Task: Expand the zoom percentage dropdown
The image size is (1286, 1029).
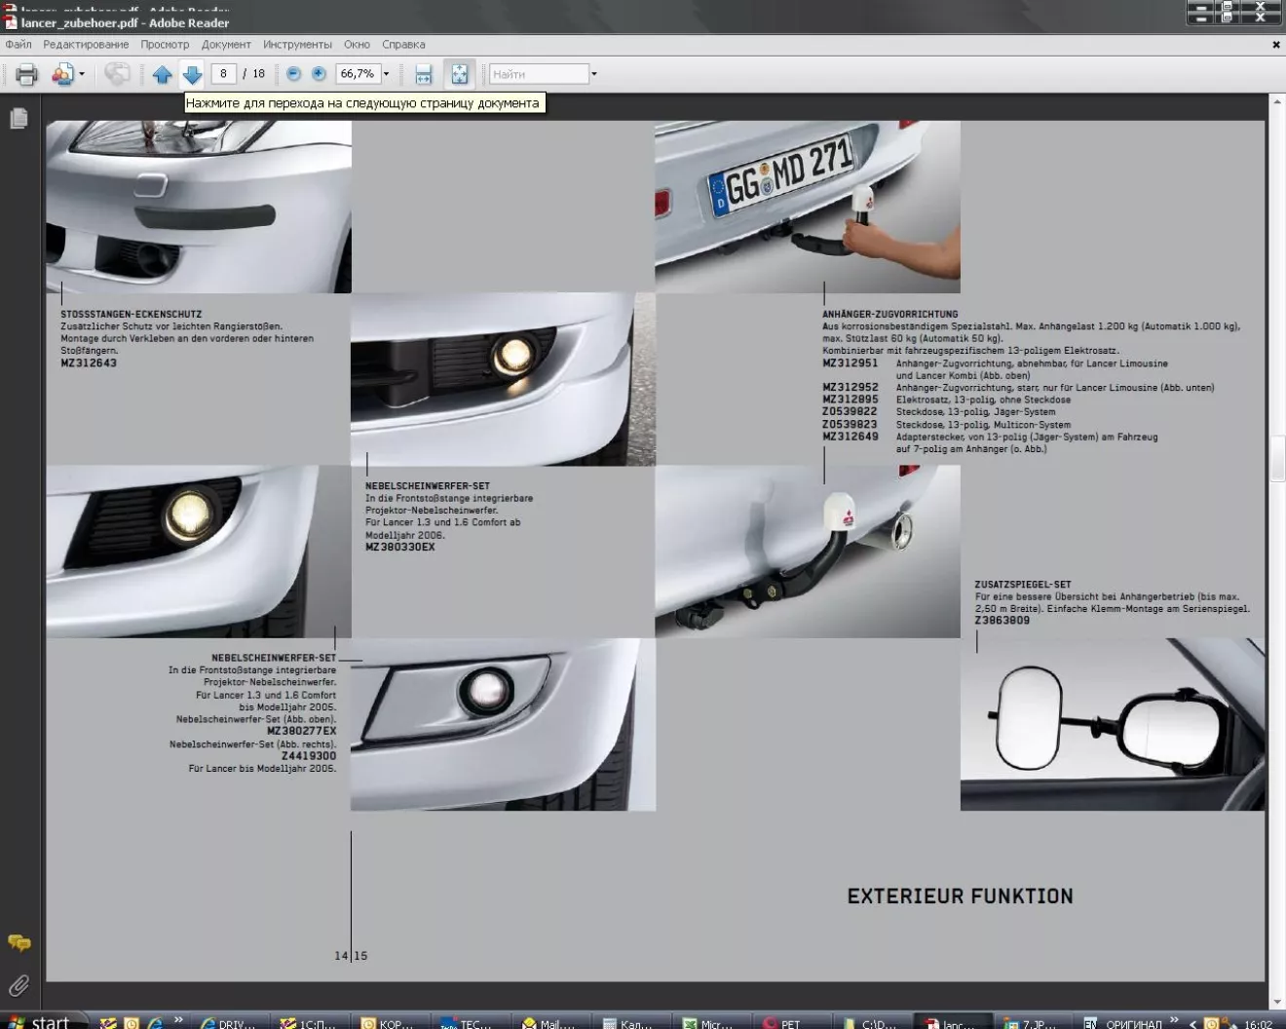Action: pos(386,74)
